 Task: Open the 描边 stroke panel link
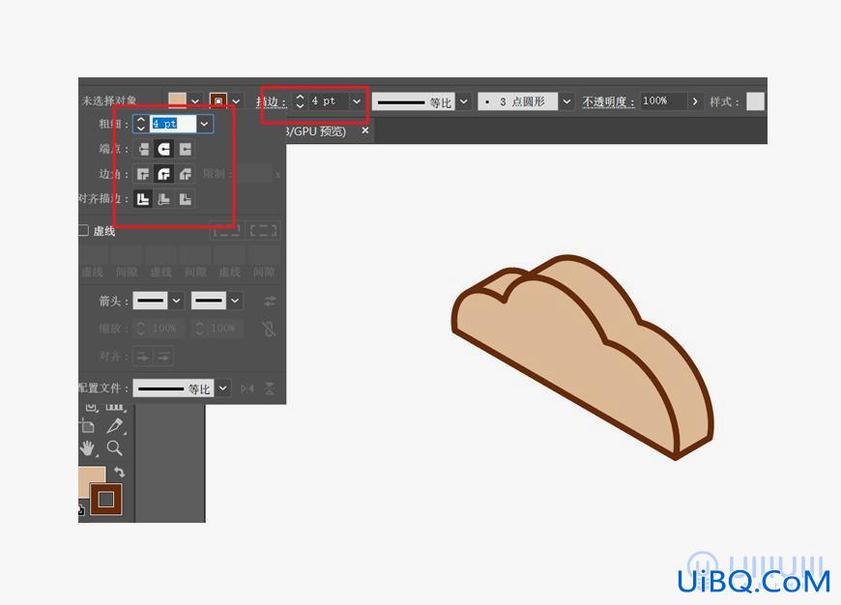click(272, 101)
